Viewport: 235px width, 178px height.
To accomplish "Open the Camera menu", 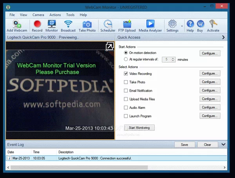I will tap(38, 15).
